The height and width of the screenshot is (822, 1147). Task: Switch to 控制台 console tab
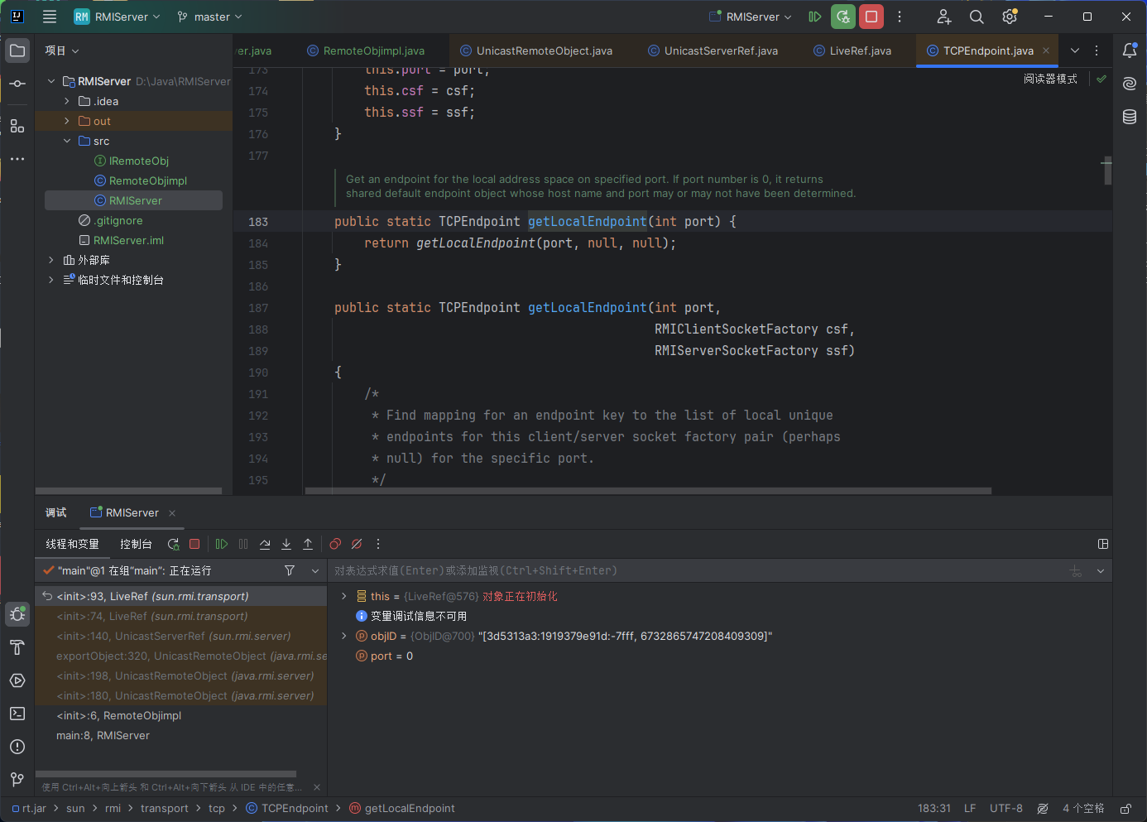(x=136, y=544)
